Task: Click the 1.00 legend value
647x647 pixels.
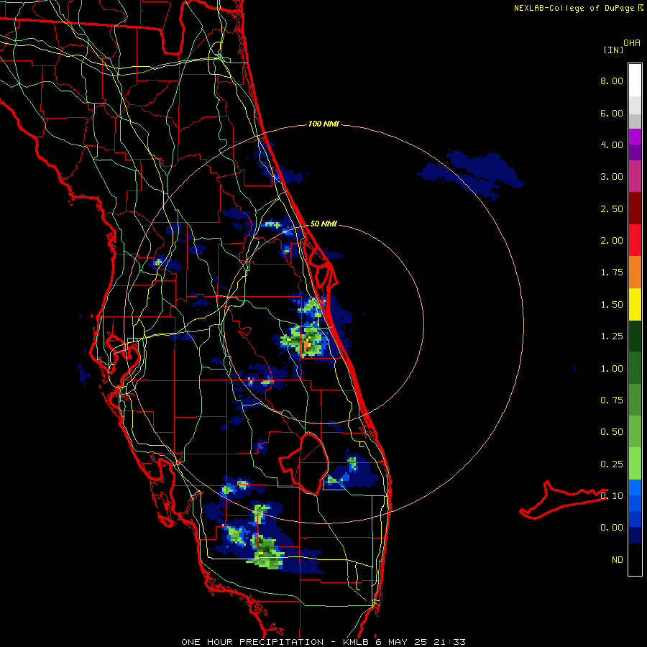Action: (612, 369)
